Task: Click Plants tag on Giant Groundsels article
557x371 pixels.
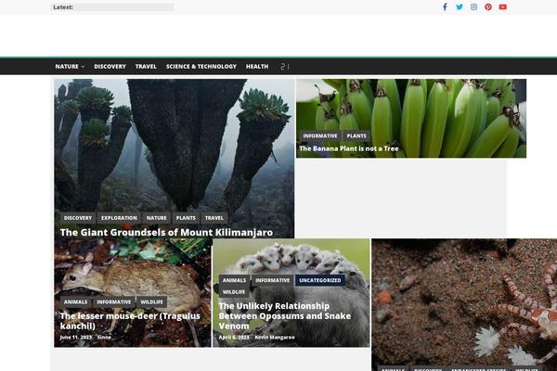Action: coord(186,218)
